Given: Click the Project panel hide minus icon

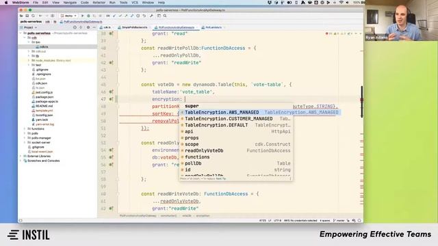Looking at the screenshot, I should click(x=94, y=27).
